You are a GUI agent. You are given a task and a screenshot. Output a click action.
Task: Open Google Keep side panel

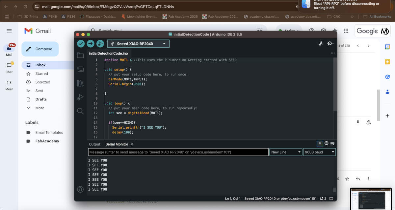[387, 62]
